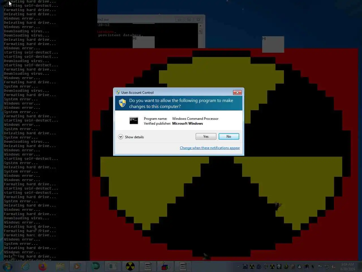Close the User Account Control dialog
Screen dimensions: 362x272
237,92
